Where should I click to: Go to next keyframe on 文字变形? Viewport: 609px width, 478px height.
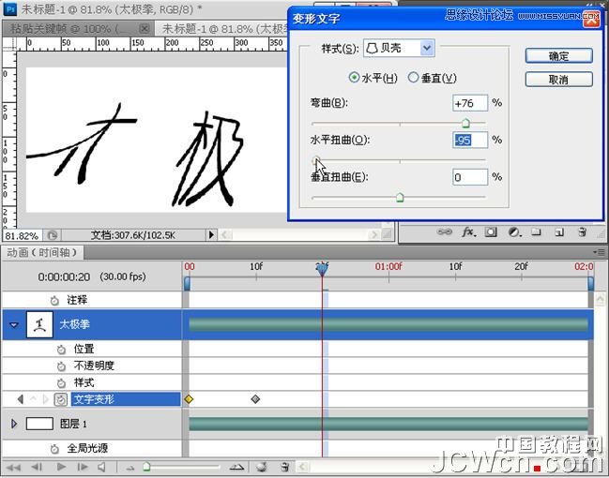coord(45,399)
